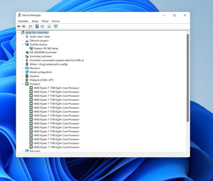Open the Akcija menu
Viewport: 213px width, 181px height.
35,21
